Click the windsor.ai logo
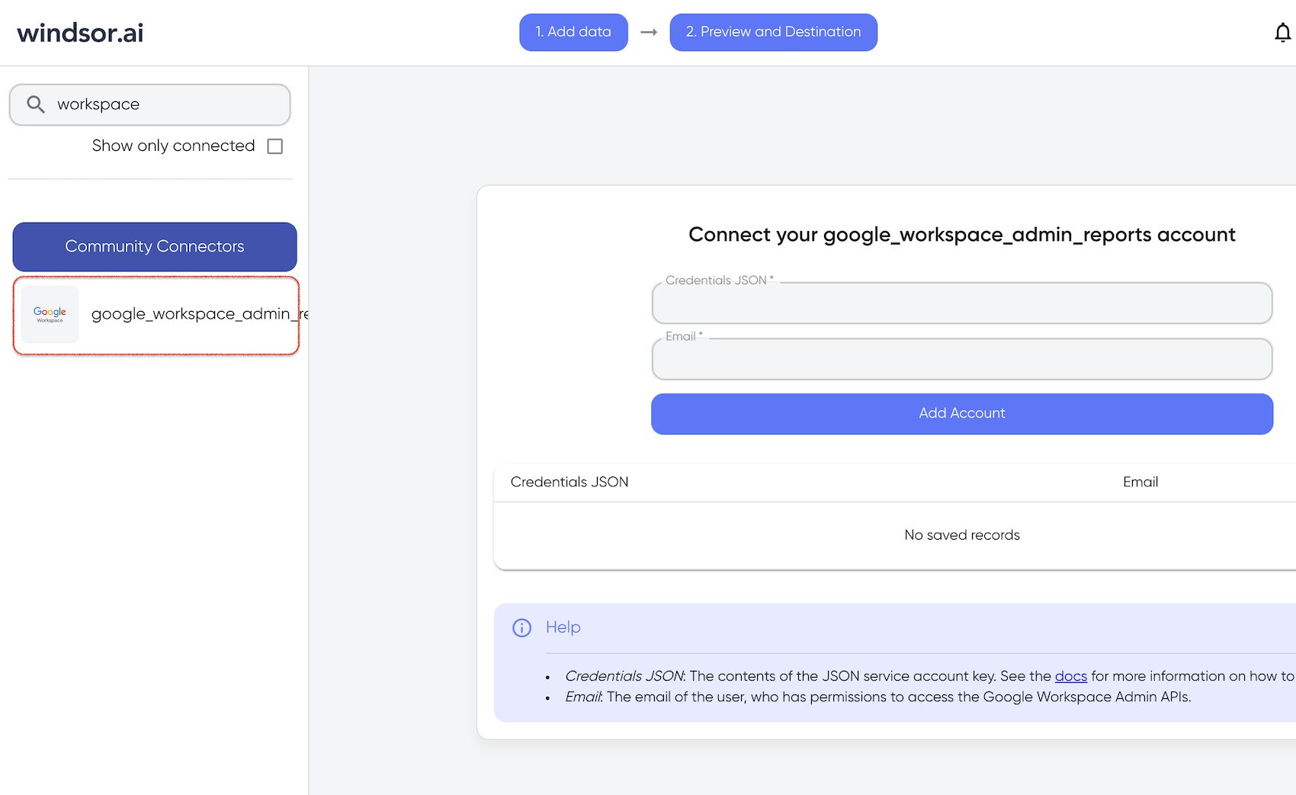Viewport: 1296px width, 795px height. click(x=80, y=33)
